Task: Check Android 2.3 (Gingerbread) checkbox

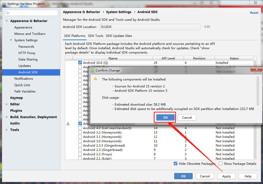Action: pos(80,150)
